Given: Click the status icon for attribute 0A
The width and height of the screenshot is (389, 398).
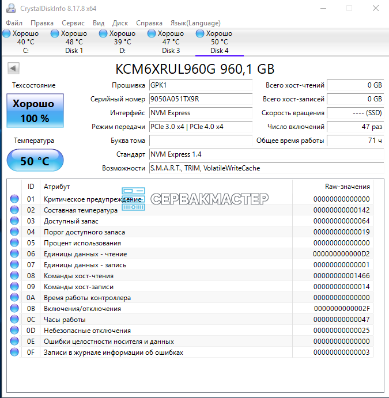Looking at the screenshot, I should point(14,297).
